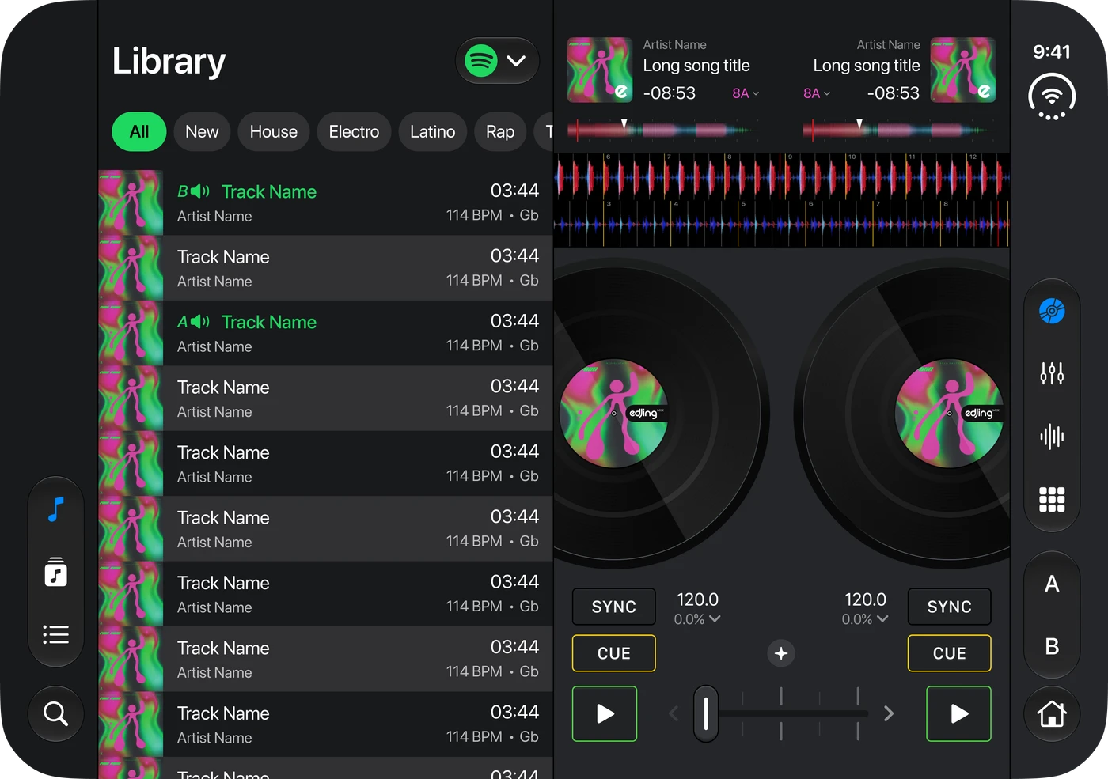Filter the library by Electro
This screenshot has width=1108, height=779.
pyautogui.click(x=354, y=131)
